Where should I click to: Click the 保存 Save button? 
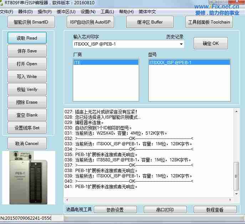27,51
